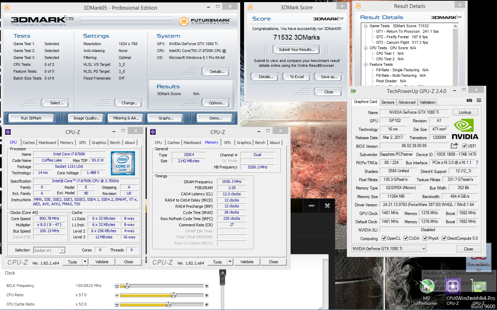Open the GPU selection dropdown in GPU-Z
This screenshot has height=310, width=497.
[389, 249]
